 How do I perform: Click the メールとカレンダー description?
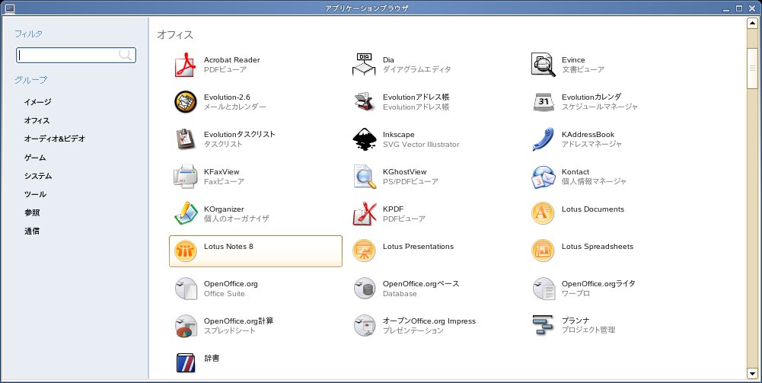click(x=234, y=107)
